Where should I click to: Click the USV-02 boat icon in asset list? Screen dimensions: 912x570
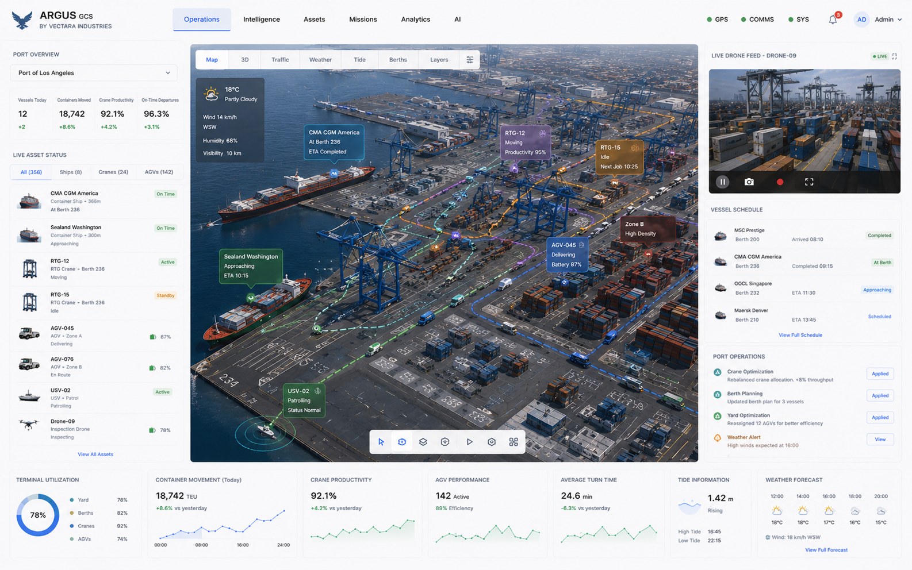point(29,396)
